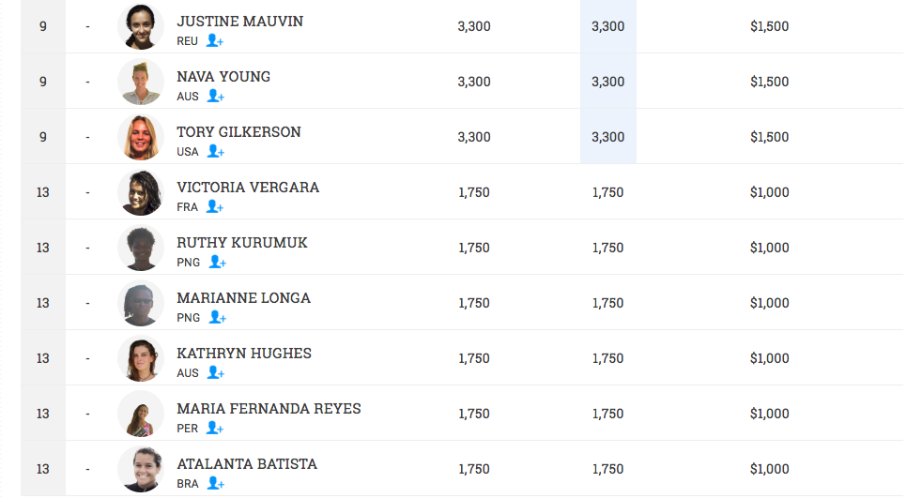Follow Kathryn Hughes with follow icon
This screenshot has width=922, height=498.
click(215, 373)
